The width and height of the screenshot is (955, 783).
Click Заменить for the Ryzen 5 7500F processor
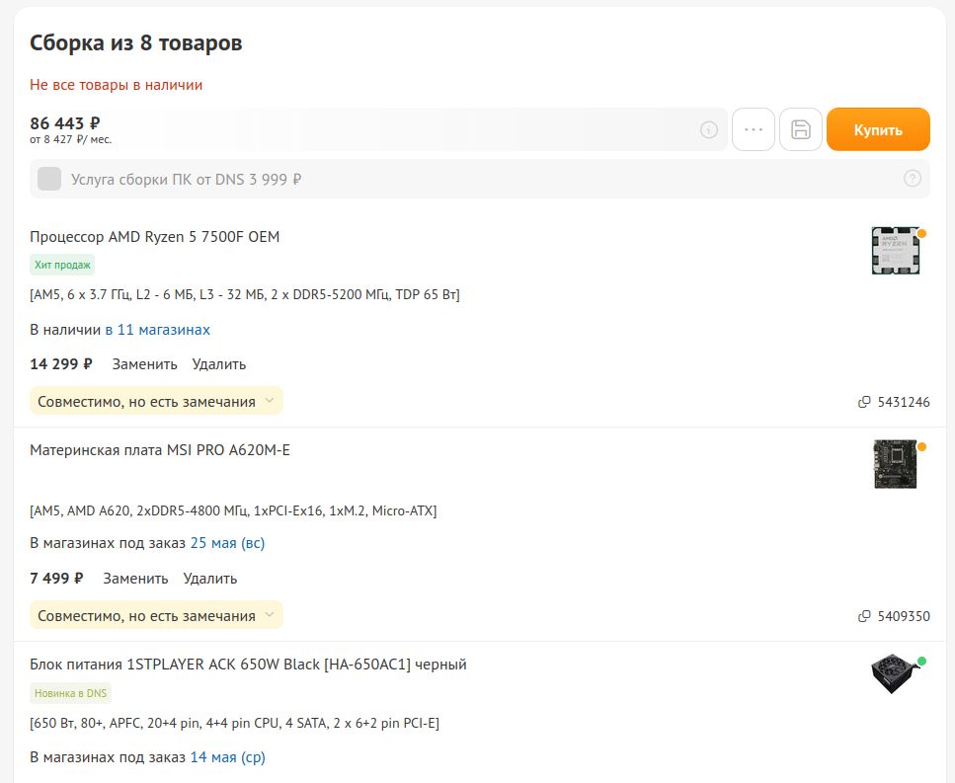coord(144,364)
